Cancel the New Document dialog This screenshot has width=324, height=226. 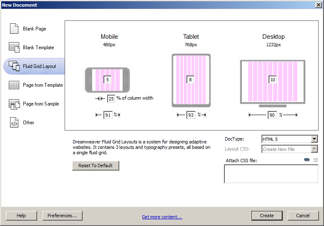(303, 216)
